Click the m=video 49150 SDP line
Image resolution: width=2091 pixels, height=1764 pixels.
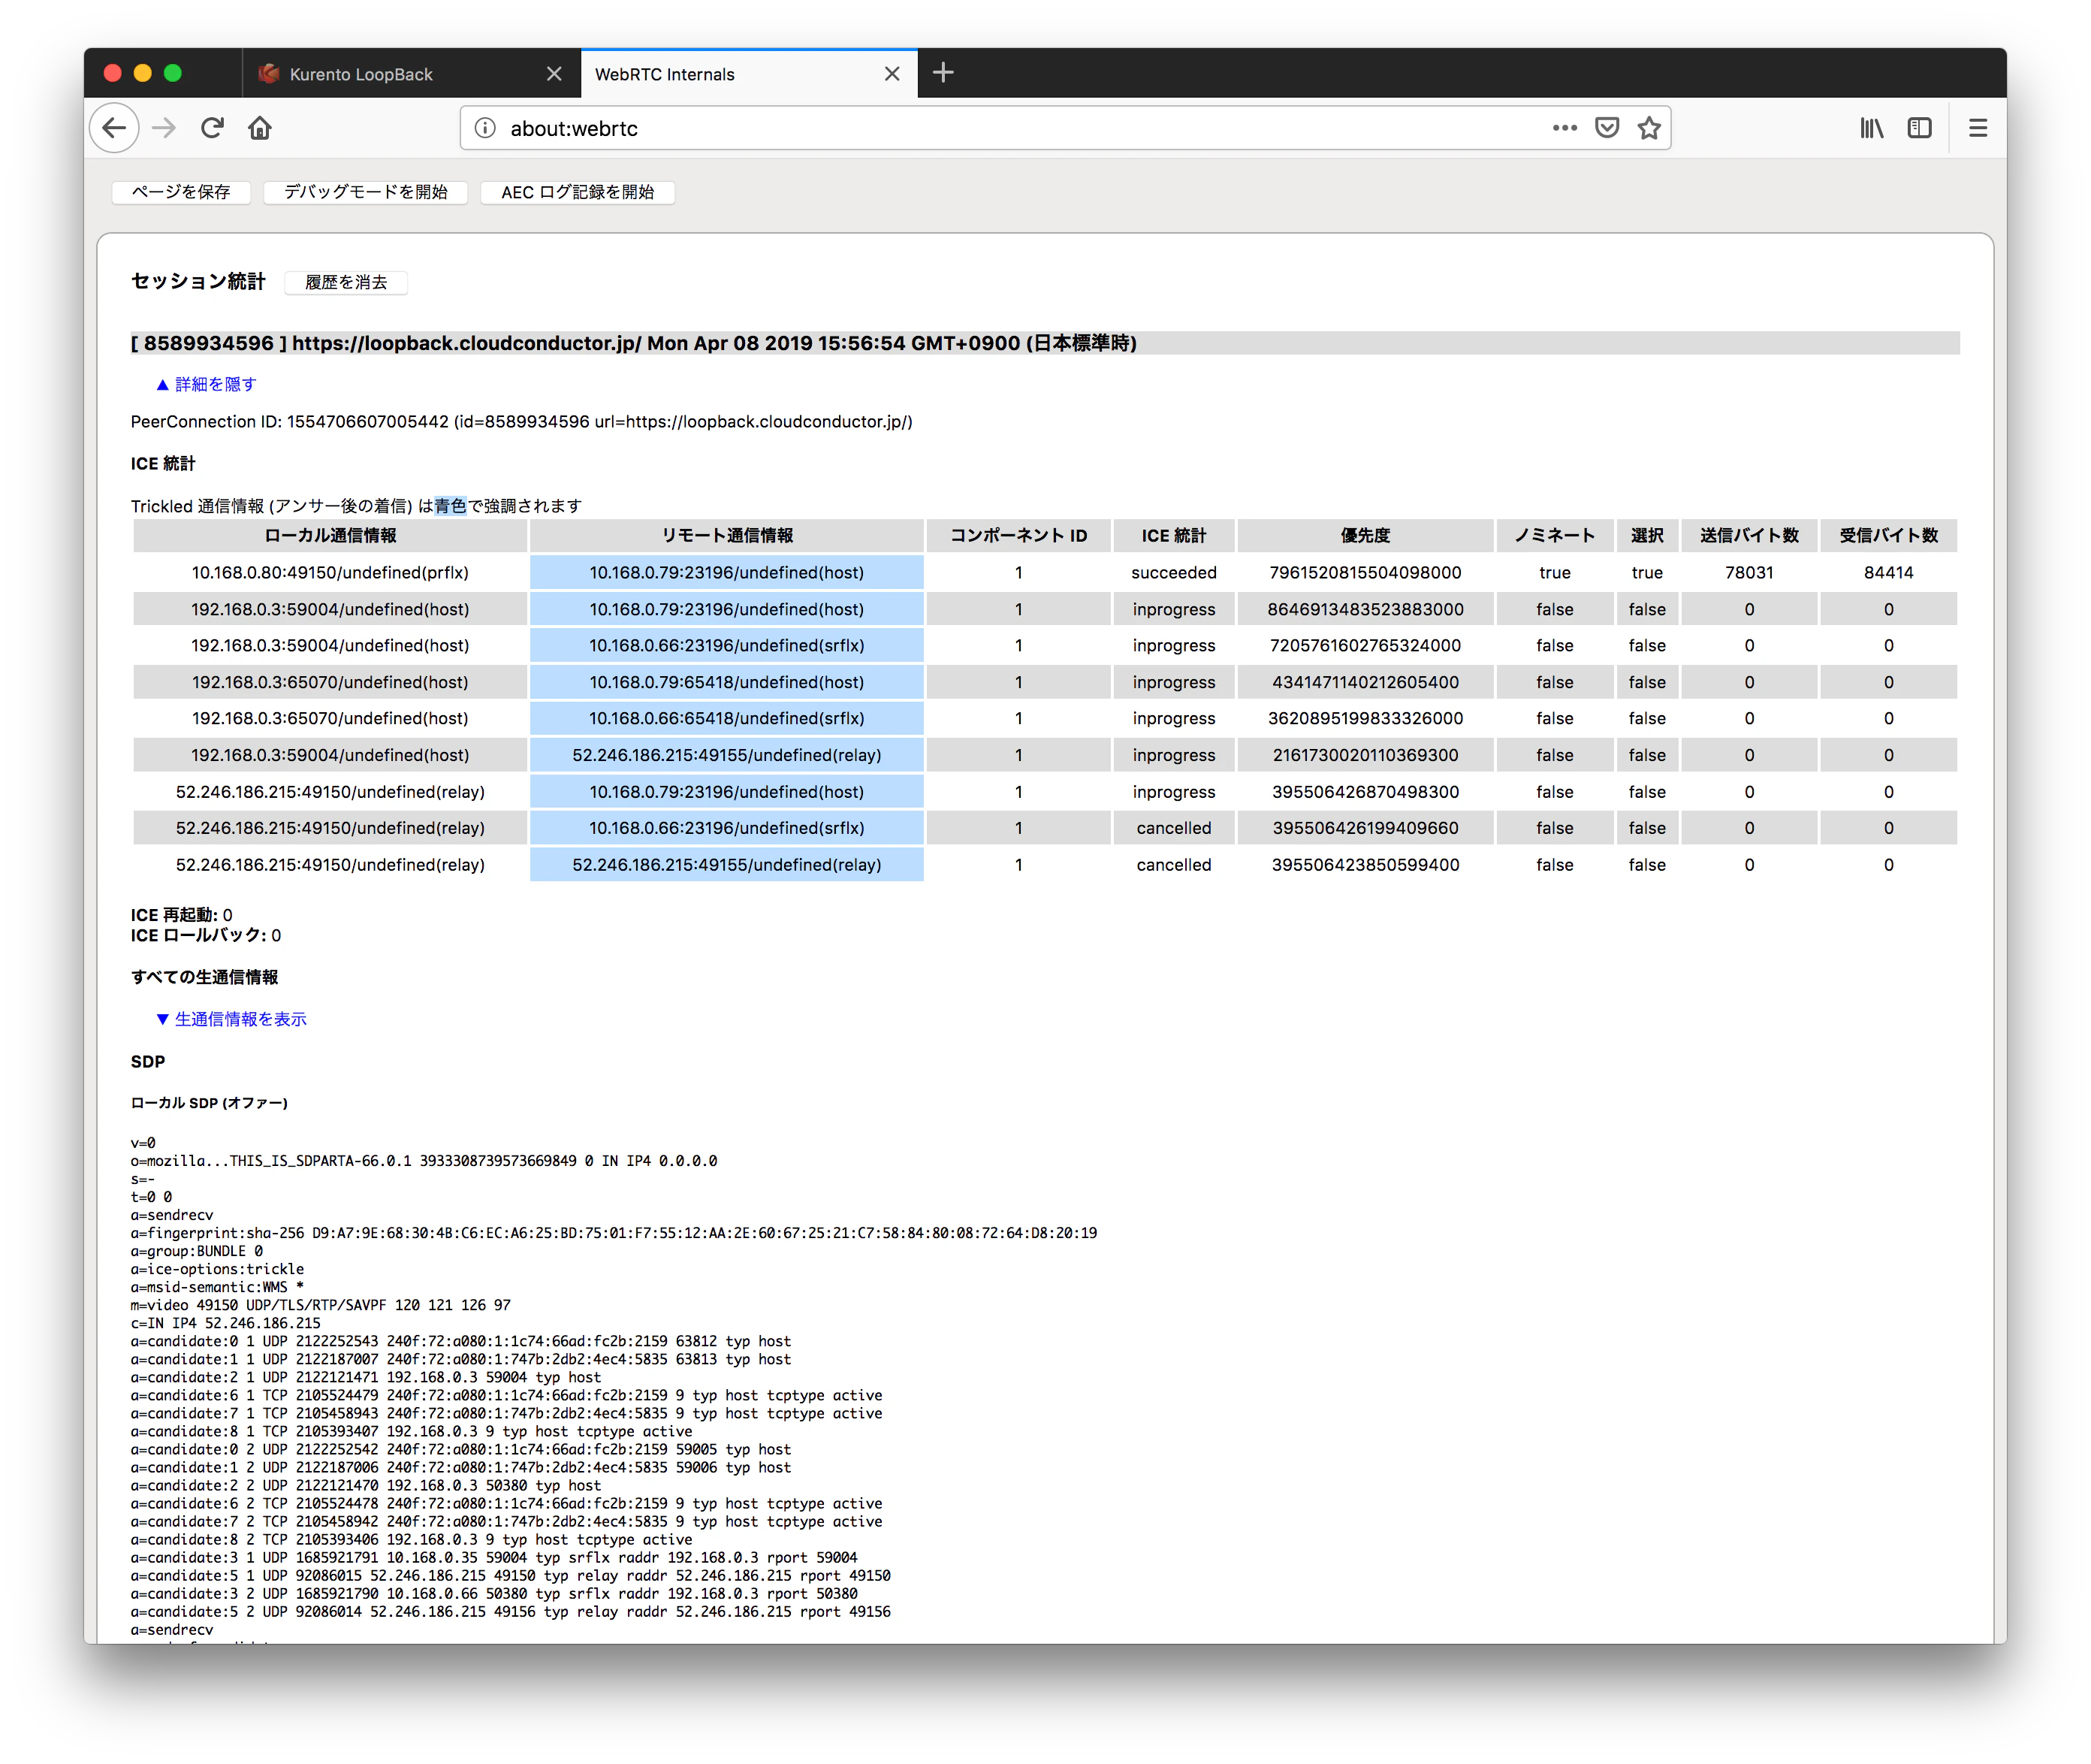tap(321, 1305)
